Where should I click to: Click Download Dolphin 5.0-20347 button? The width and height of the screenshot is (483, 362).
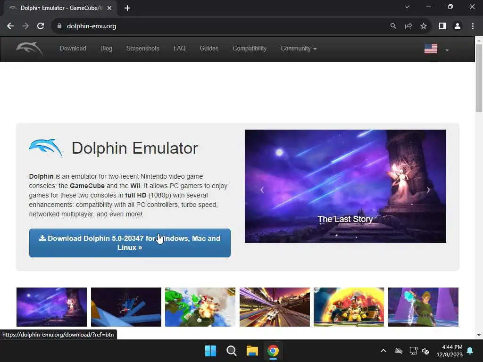130,243
